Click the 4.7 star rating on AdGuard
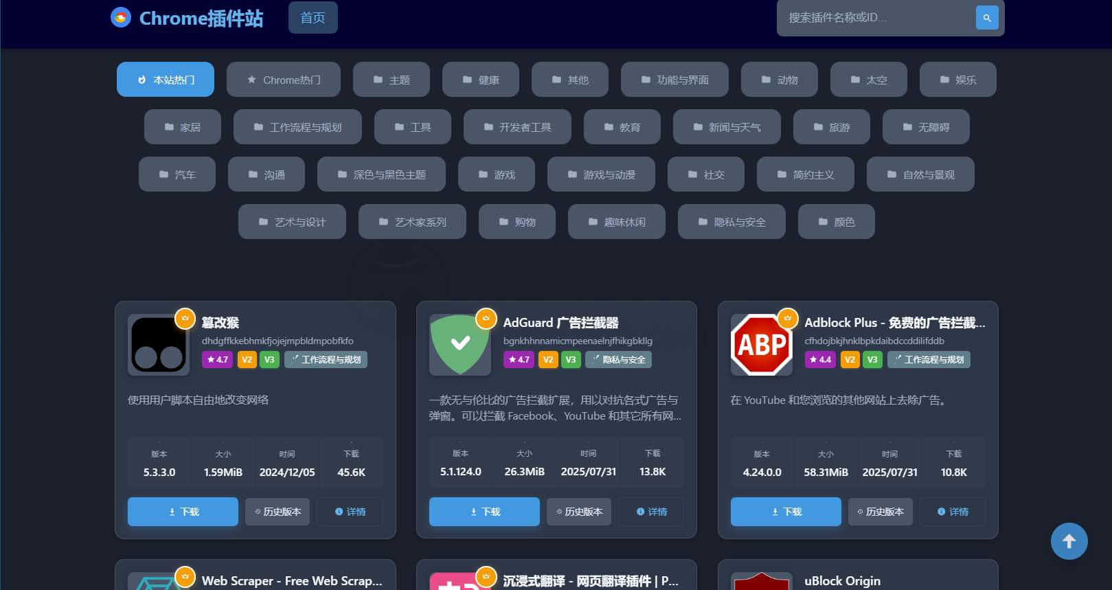The height and width of the screenshot is (590, 1112). (x=519, y=359)
